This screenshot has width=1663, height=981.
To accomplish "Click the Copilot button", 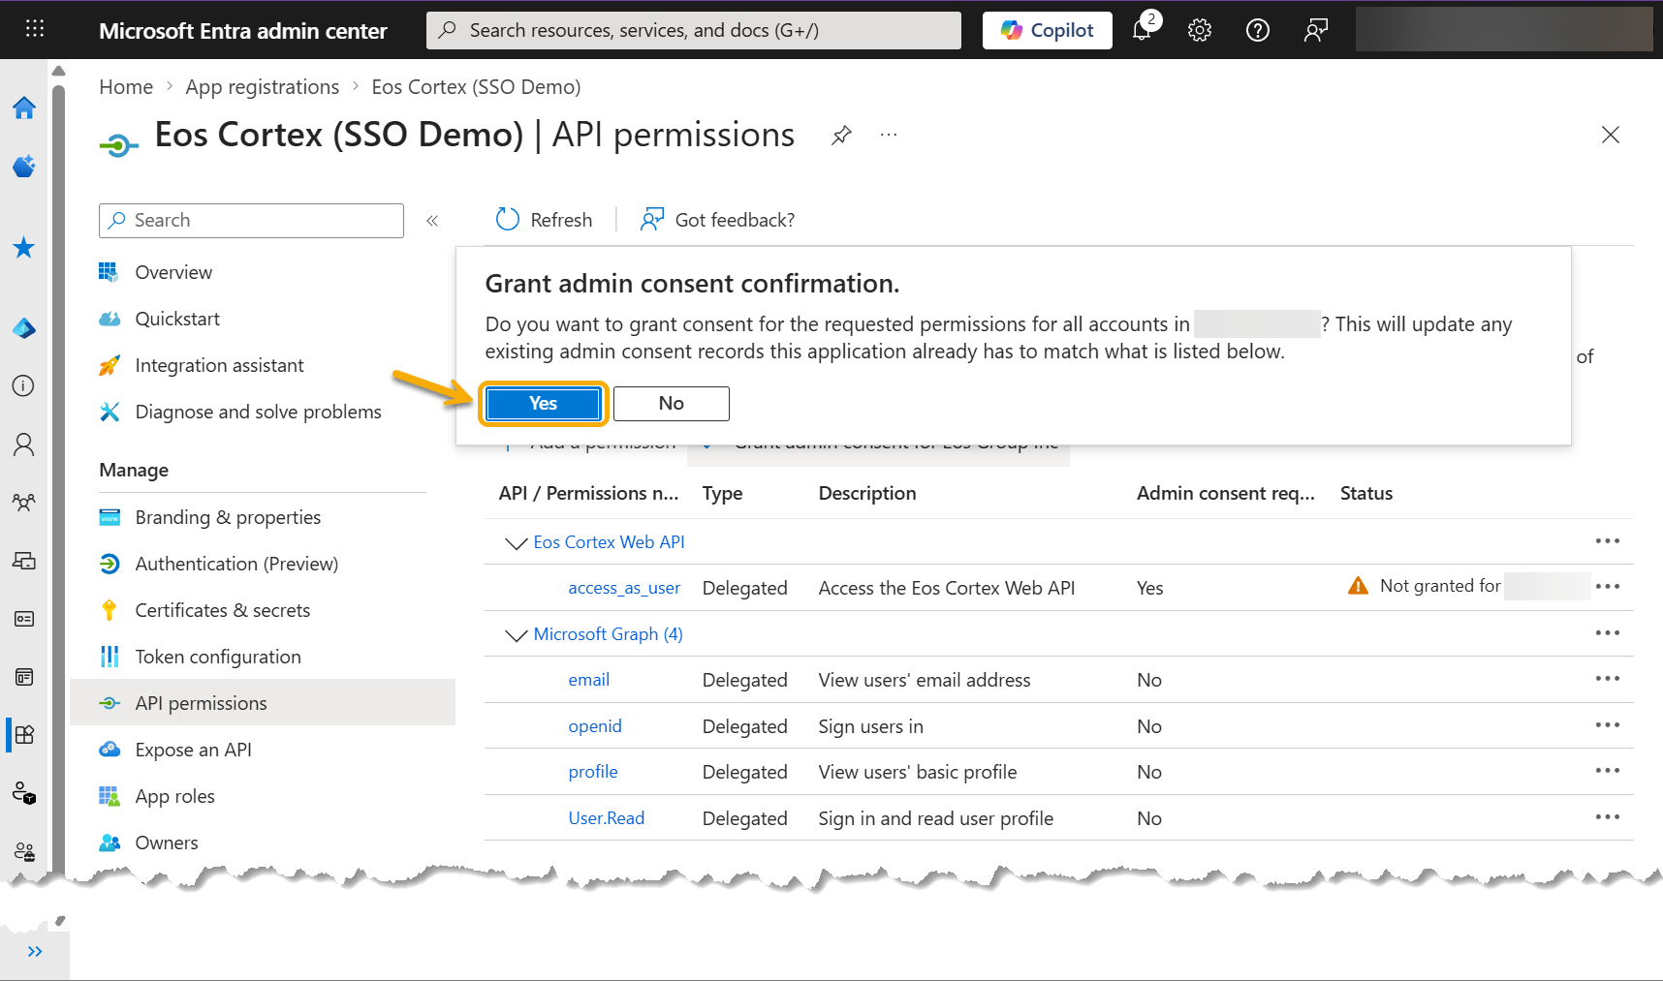I will point(1048,30).
